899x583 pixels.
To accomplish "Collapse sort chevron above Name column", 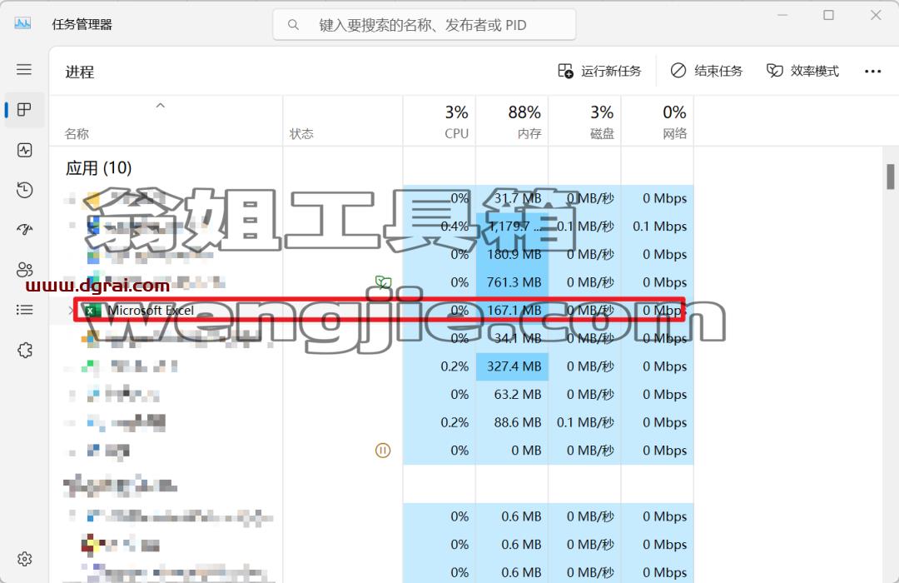I will pyautogui.click(x=161, y=106).
